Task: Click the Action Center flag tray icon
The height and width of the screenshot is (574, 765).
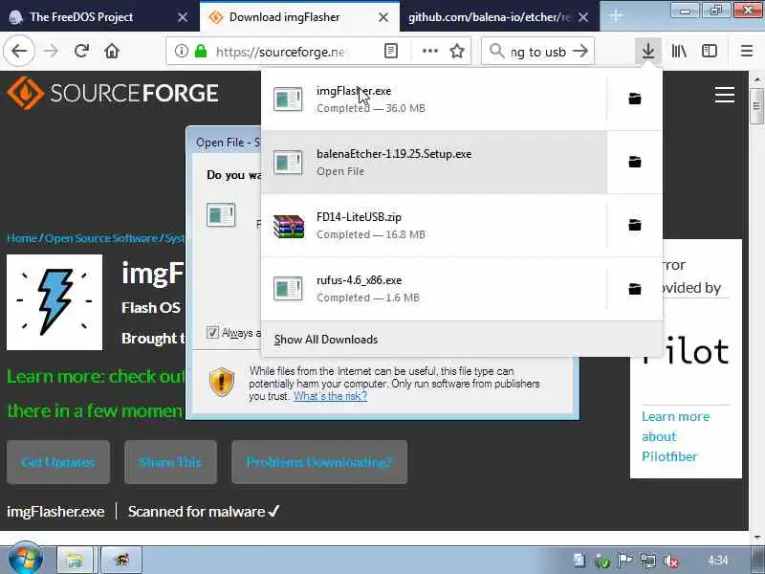Action: (x=625, y=561)
